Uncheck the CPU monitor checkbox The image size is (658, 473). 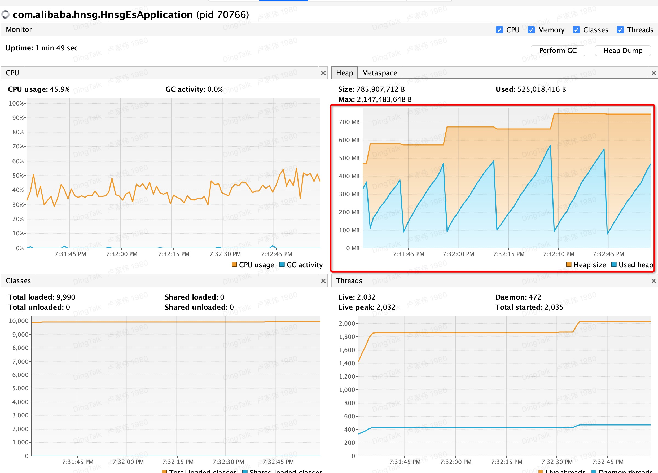(499, 30)
